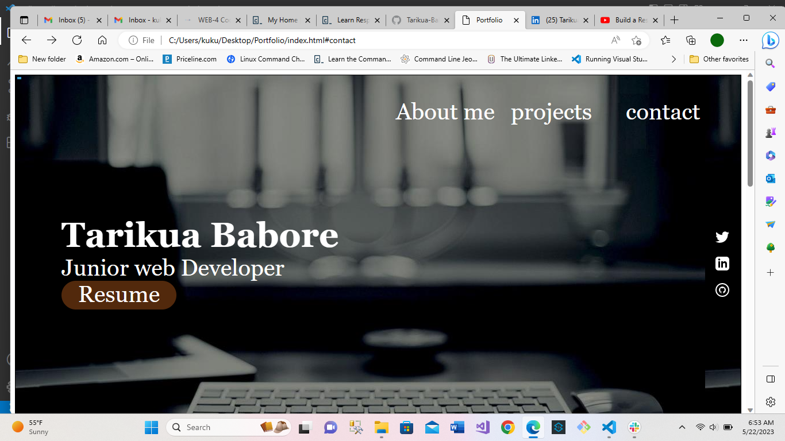Open Google Chrome from the taskbar
Image resolution: width=785 pixels, height=441 pixels.
(508, 427)
